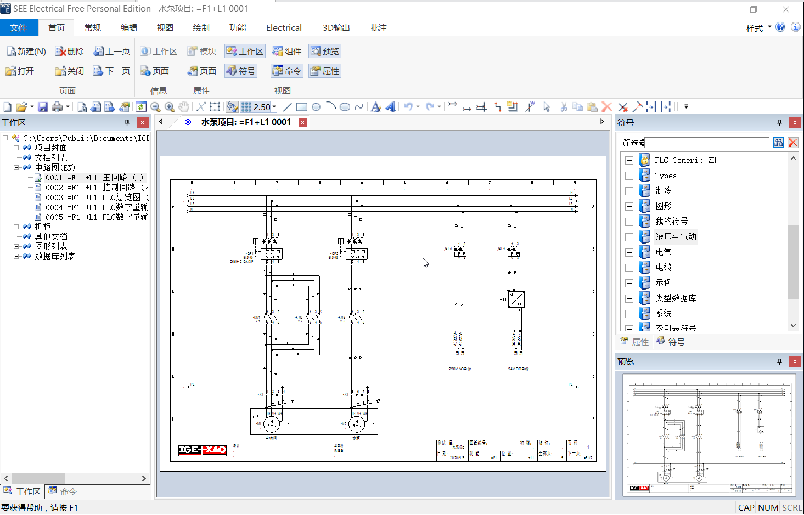Select the arc drawing tool
804x515 pixels.
(330, 107)
